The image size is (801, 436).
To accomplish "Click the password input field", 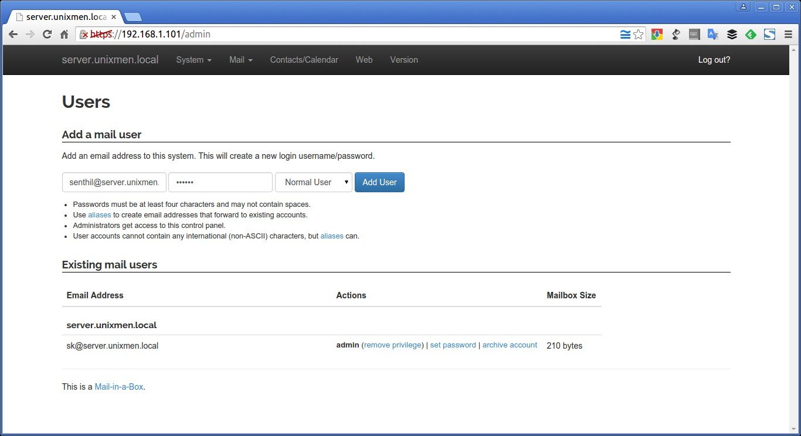I will [220, 182].
